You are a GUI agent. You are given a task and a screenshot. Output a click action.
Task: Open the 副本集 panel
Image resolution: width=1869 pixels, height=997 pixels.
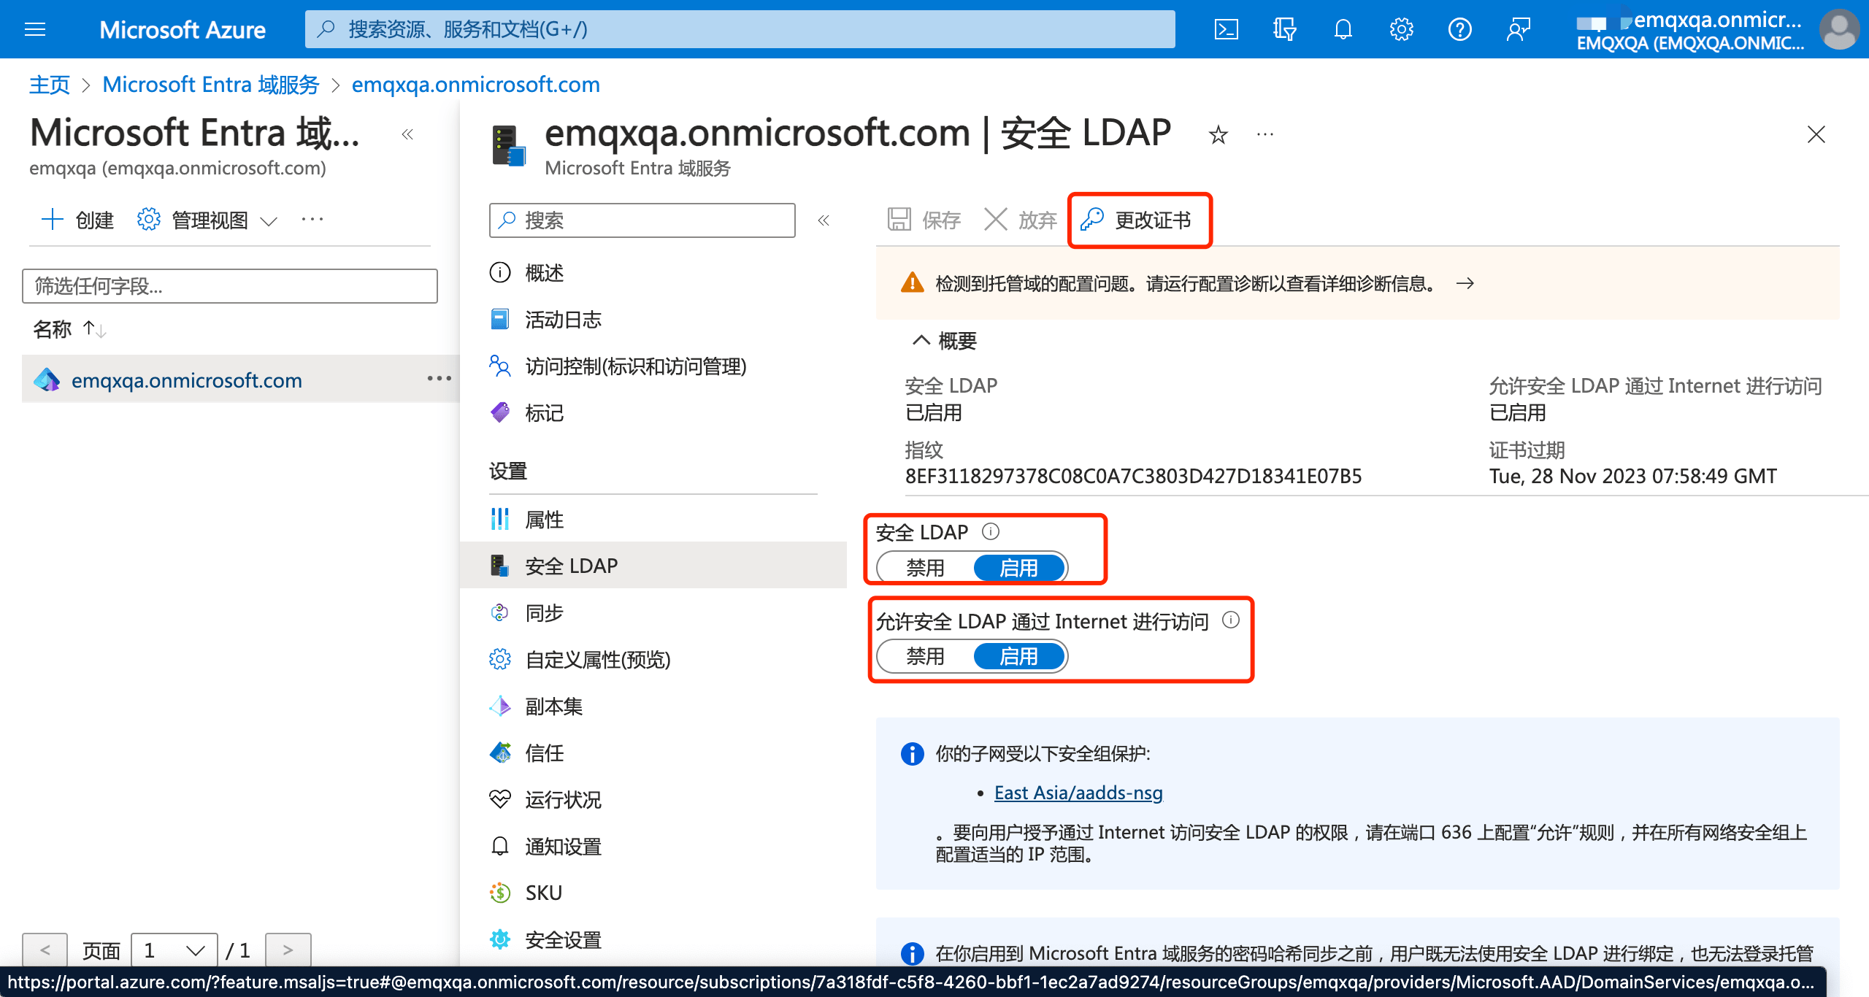(553, 706)
